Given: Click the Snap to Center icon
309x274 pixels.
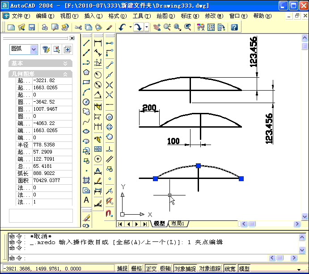Looking at the screenshot, I should pos(110,117).
